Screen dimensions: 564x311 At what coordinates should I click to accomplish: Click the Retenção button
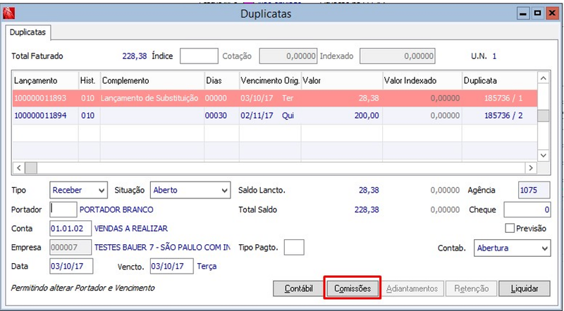tap(472, 288)
